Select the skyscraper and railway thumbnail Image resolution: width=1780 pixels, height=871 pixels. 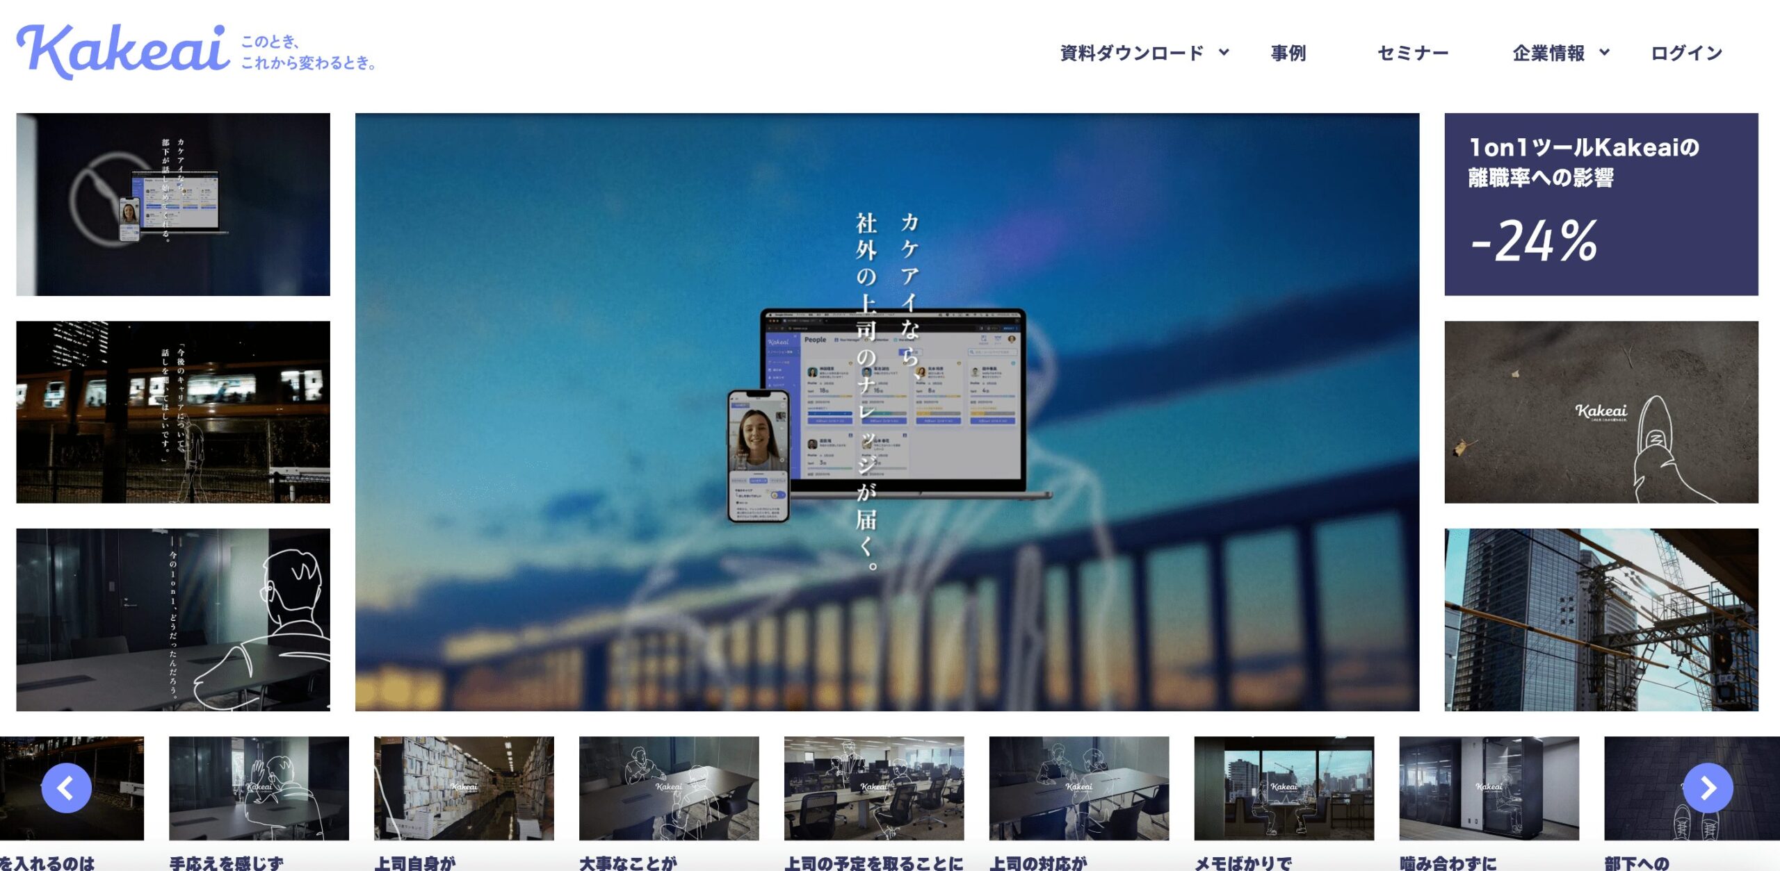pyautogui.click(x=1601, y=620)
